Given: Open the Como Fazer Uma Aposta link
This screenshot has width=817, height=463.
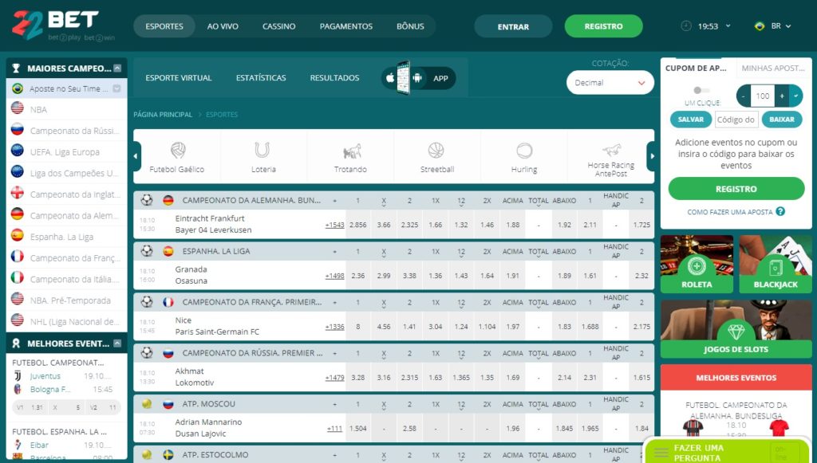Looking at the screenshot, I should pos(729,212).
